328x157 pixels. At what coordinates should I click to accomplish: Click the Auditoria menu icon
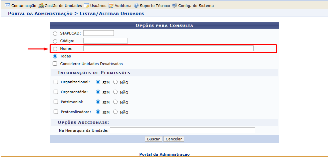(x=111, y=6)
